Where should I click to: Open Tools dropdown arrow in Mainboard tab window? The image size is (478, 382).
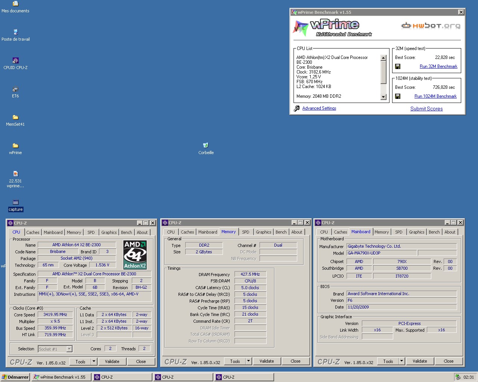coord(401,361)
